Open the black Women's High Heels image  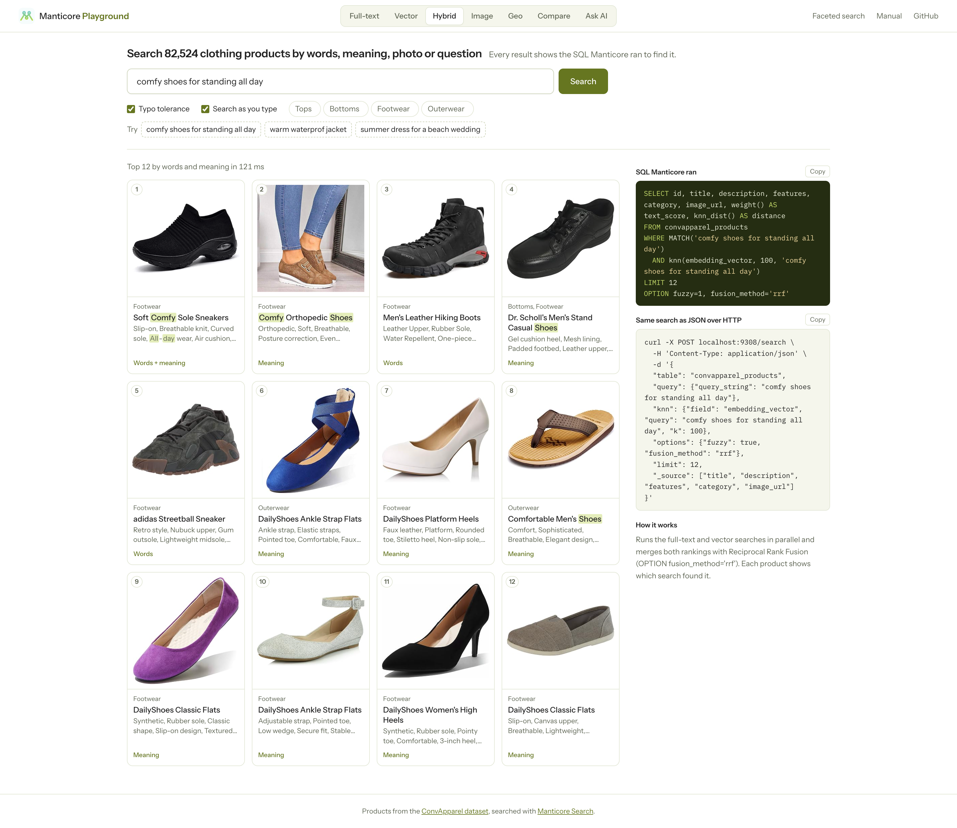pos(435,631)
